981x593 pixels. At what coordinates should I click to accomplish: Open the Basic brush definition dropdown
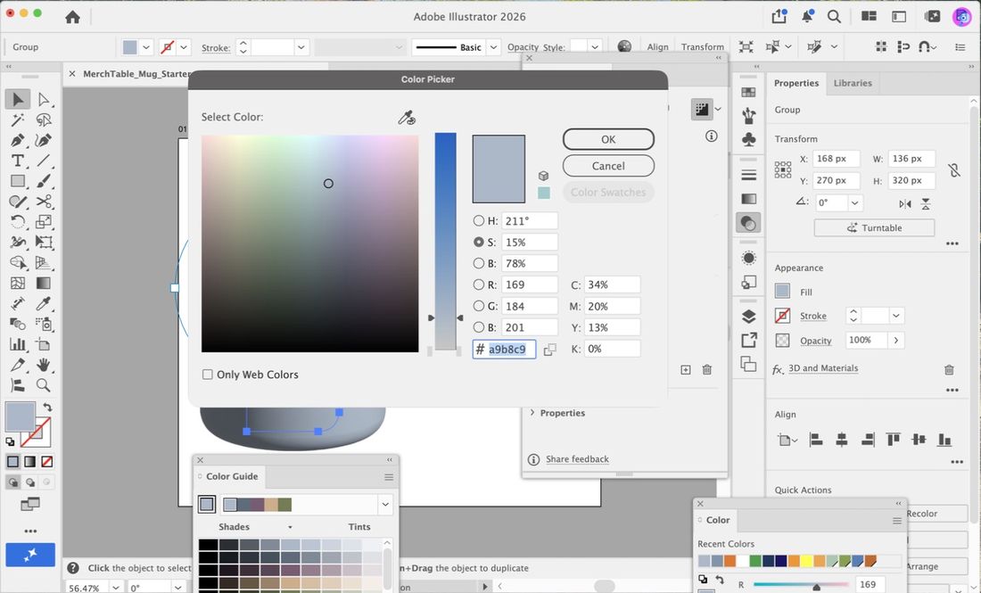point(493,47)
